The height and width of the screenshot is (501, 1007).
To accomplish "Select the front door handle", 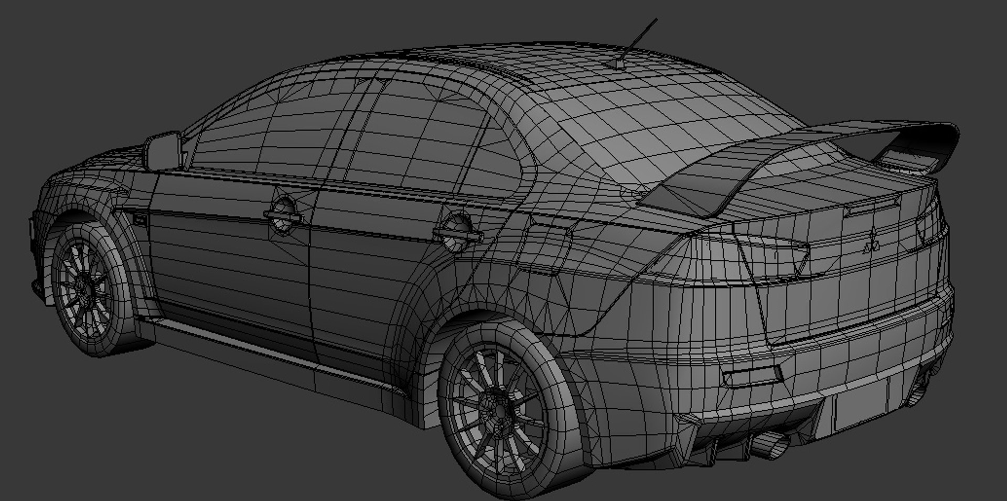I will coord(284,215).
